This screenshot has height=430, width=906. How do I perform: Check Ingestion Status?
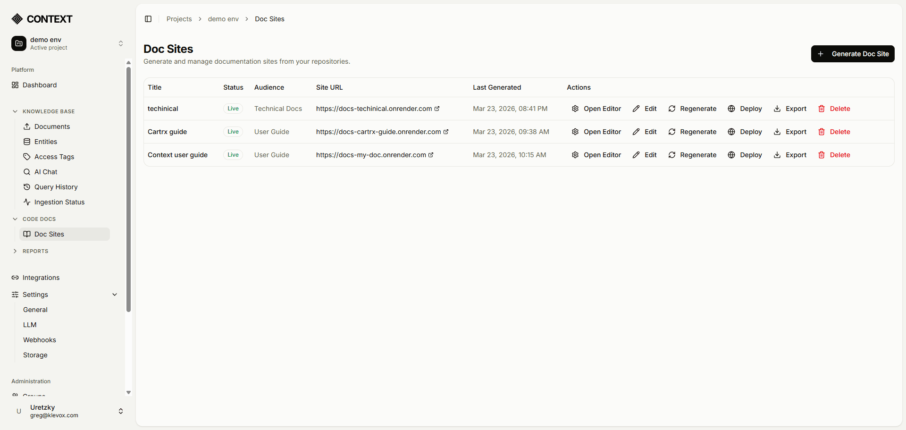click(59, 202)
